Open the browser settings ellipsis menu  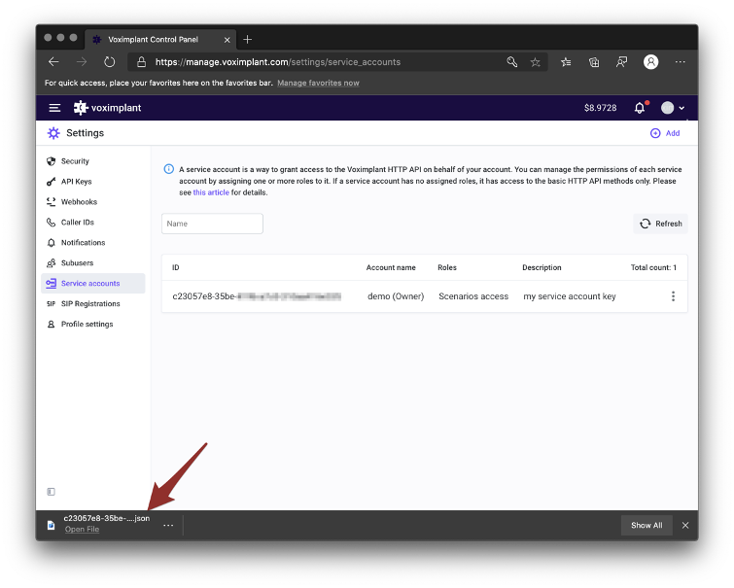tap(681, 62)
